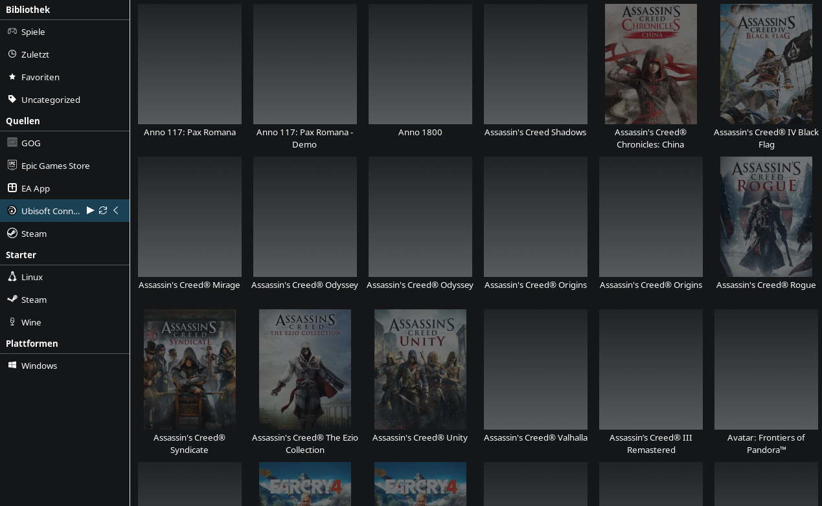Select the Assassin's Creed Mirage placeholder
822x506 pixels.
[190, 217]
